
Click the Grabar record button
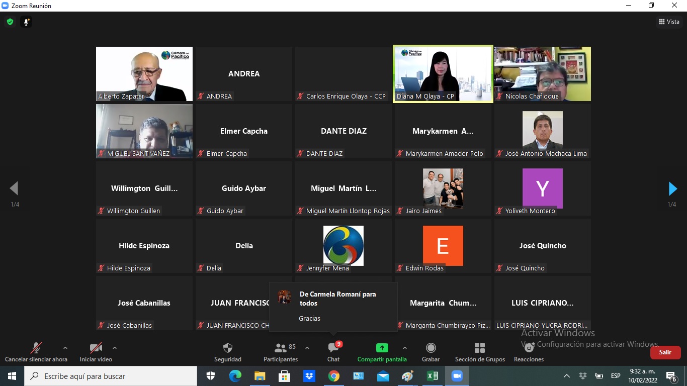[431, 352]
